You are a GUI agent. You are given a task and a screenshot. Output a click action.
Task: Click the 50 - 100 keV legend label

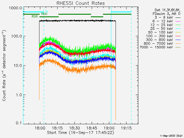tap(160, 32)
